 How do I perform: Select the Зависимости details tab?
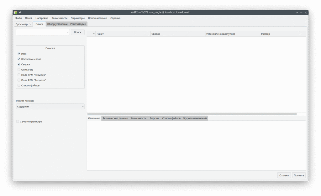click(x=138, y=118)
